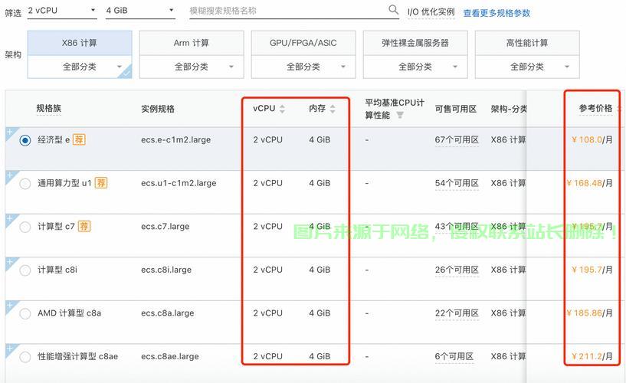Click 可售可用区 column header
Viewport: 626px width, 383px height.
point(456,109)
